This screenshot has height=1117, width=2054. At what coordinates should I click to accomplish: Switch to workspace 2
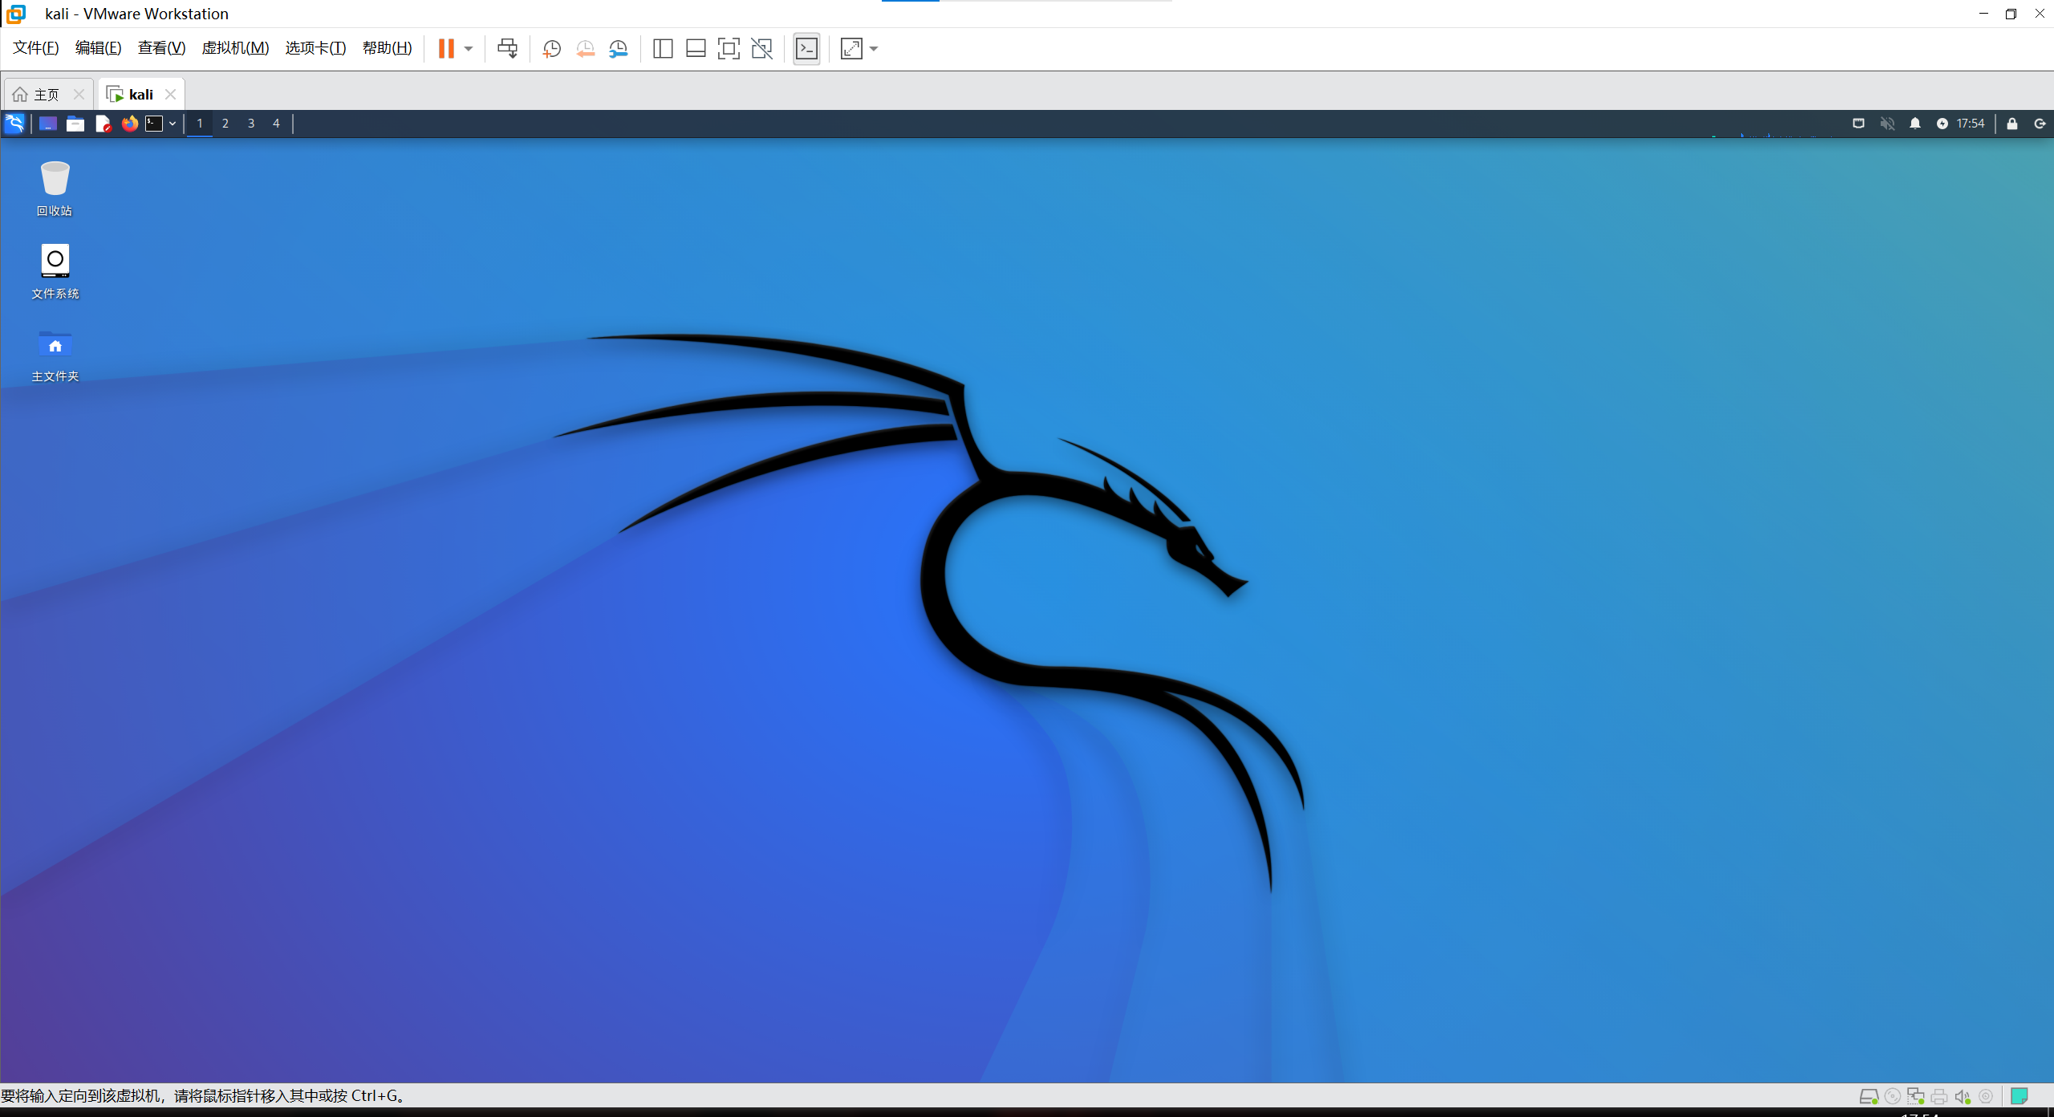pyautogui.click(x=225, y=124)
